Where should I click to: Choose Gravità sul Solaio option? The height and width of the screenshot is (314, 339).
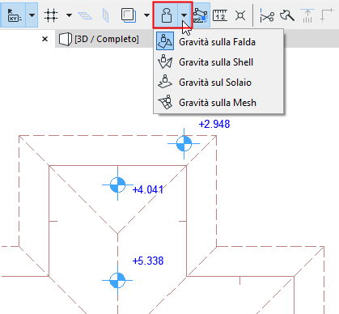click(x=218, y=83)
